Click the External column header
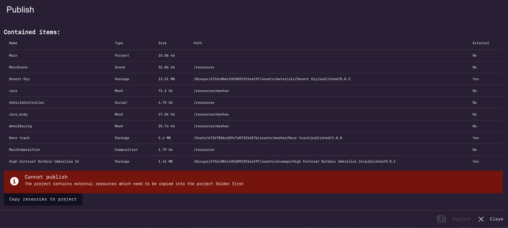The width and height of the screenshot is (508, 228). [x=481, y=43]
